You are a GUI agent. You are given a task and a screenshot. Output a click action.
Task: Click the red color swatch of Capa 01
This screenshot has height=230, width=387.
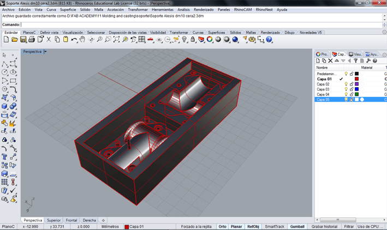(356, 79)
